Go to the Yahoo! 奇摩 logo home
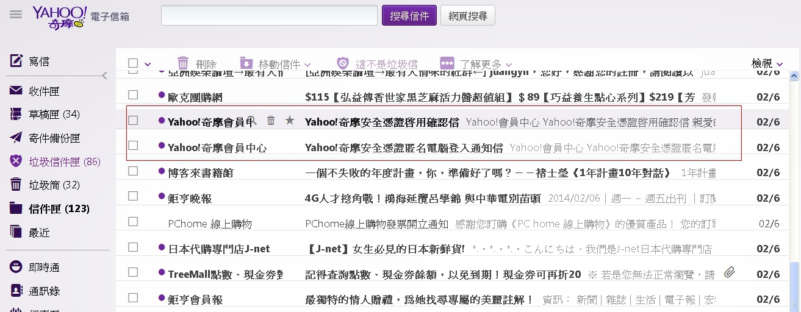The image size is (801, 312). 60,18
